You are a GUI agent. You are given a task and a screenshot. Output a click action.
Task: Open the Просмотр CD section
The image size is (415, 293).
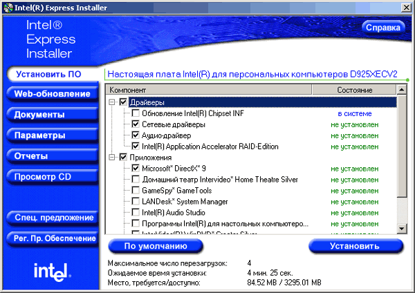52,177
